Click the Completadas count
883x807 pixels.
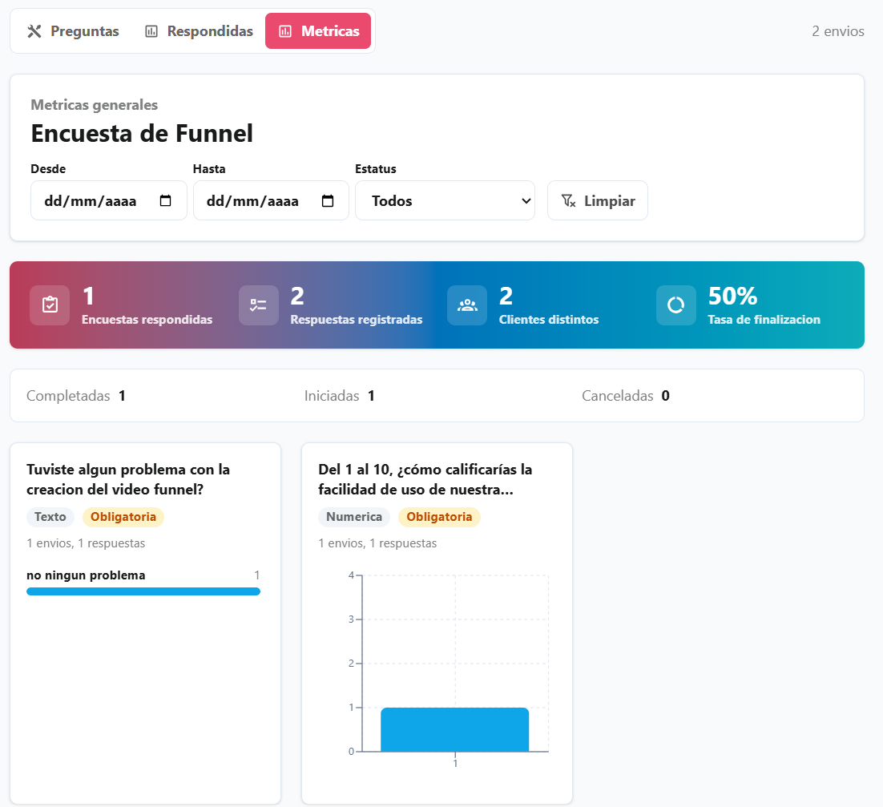122,396
